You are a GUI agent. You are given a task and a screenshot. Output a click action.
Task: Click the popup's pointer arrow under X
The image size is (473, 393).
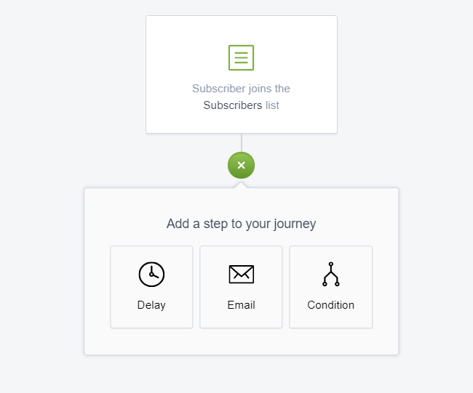coord(241,185)
